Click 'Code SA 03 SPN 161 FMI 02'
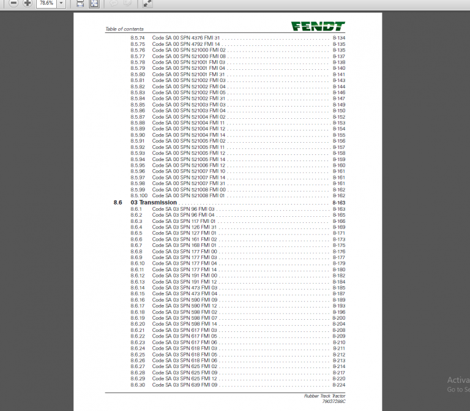Screen dimensions: 470x411 click(x=184, y=239)
